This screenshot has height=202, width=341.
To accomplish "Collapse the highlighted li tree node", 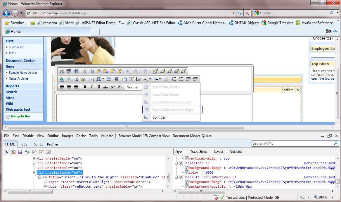I will (34, 172).
